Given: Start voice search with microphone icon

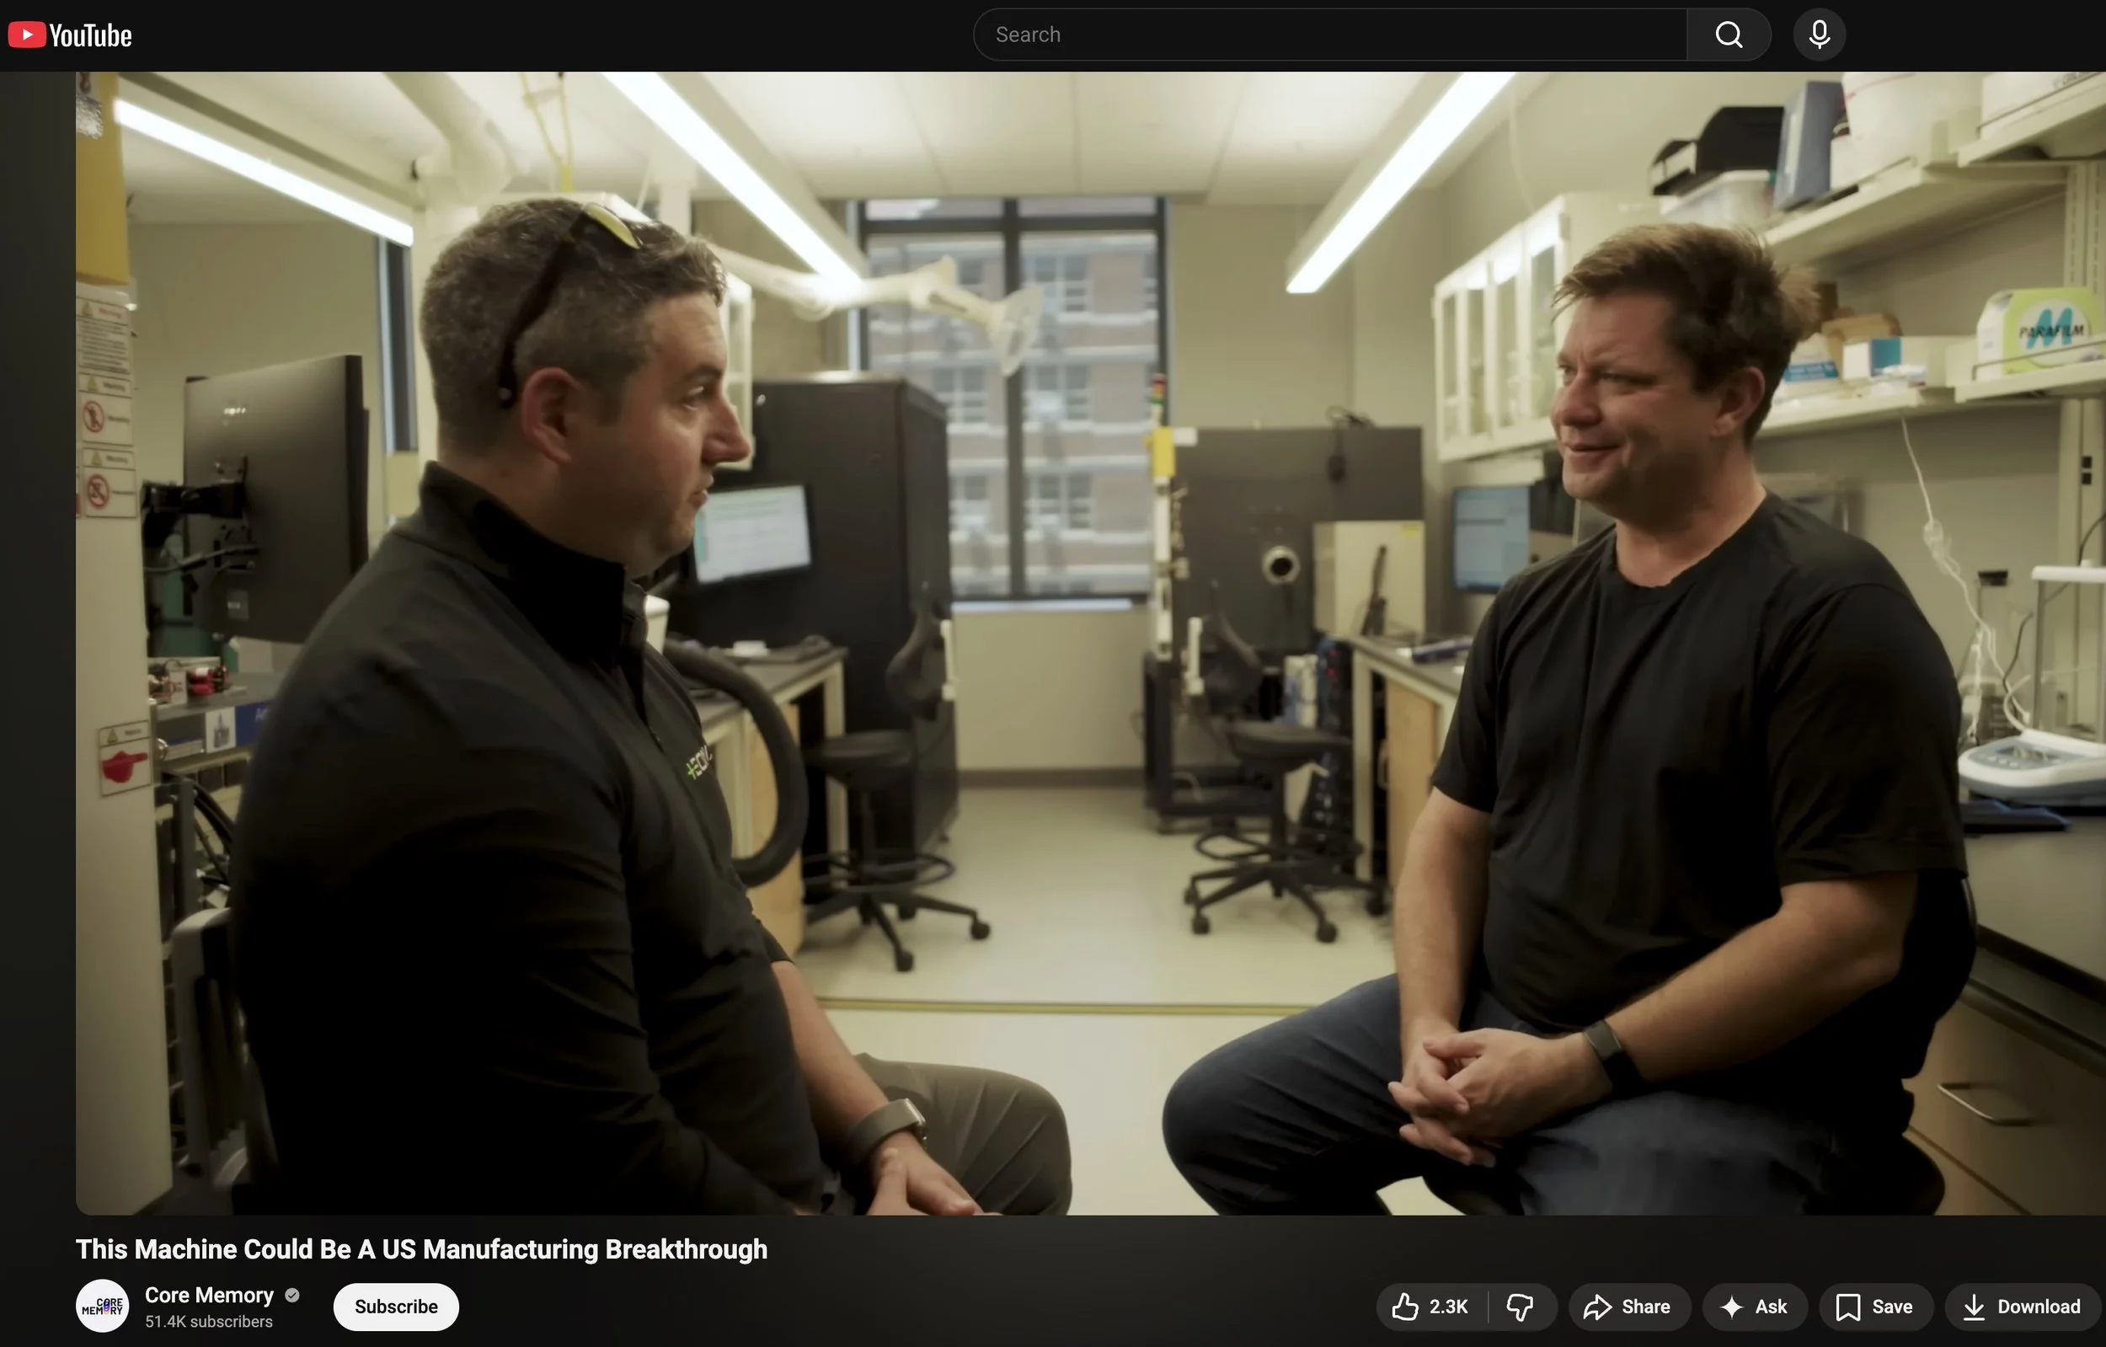Looking at the screenshot, I should tap(1819, 35).
